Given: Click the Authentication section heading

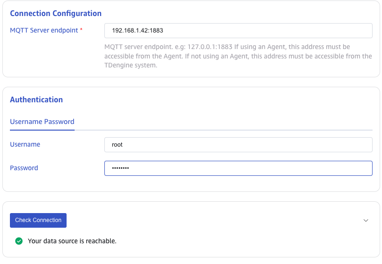Looking at the screenshot, I should tap(36, 99).
